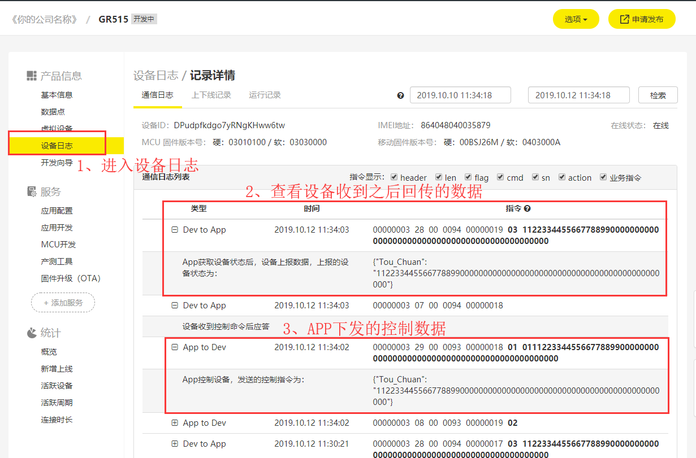Viewport: 696px width, 458px height.
Task: Click the 服务 section icon in sidebar
Action: [x=32, y=192]
